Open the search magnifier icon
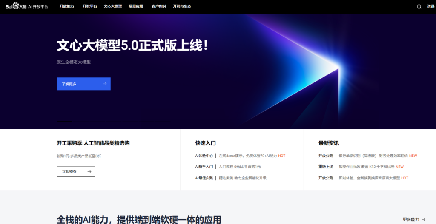The width and height of the screenshot is (436, 224). (419, 6)
